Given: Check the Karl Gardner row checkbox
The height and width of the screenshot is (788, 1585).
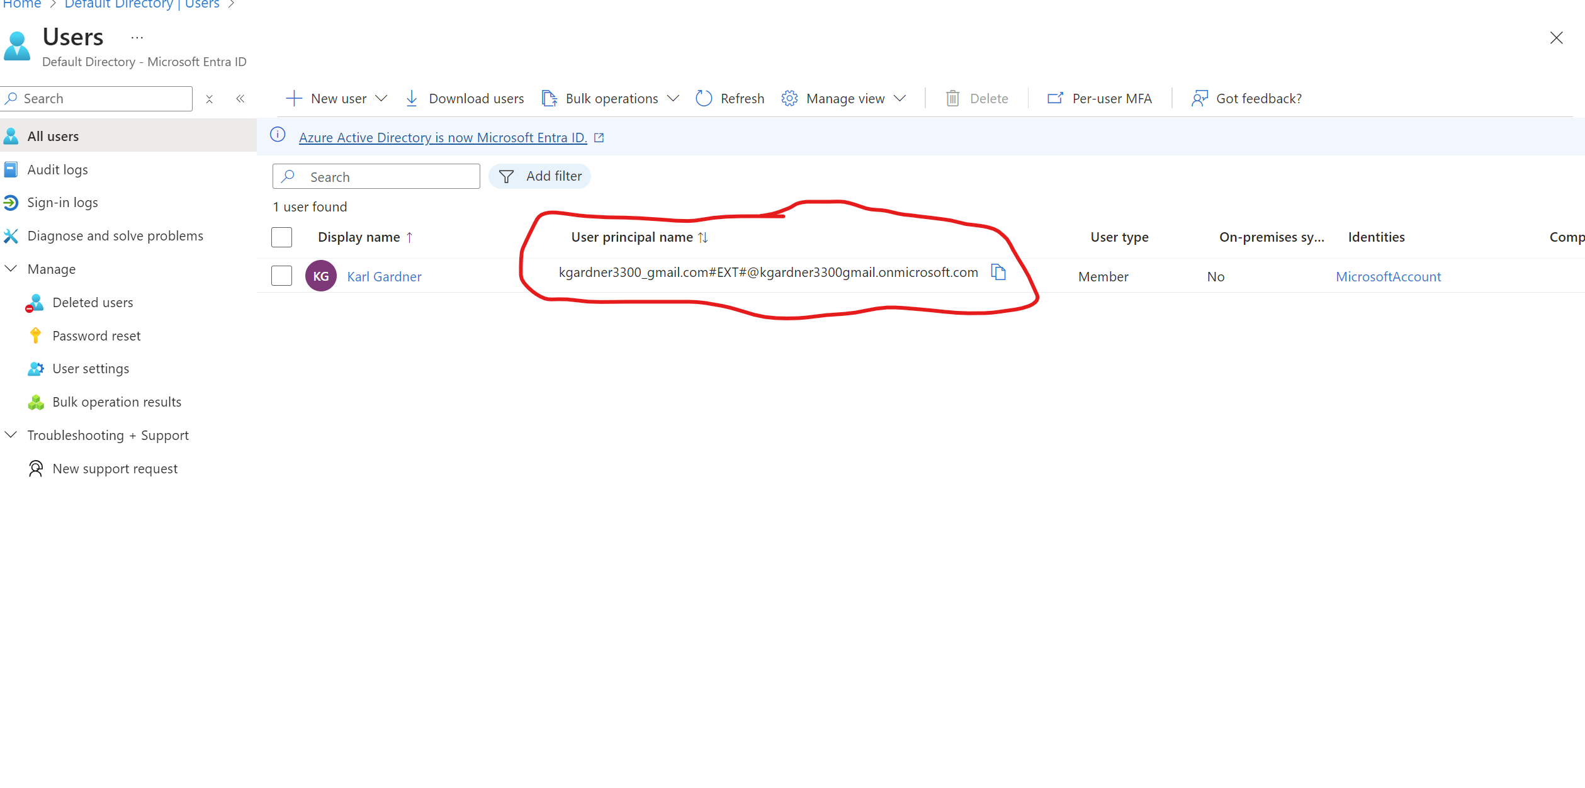Looking at the screenshot, I should (x=281, y=276).
